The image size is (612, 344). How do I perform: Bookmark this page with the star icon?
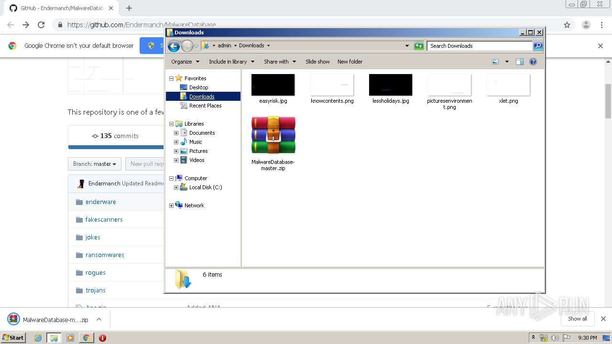click(x=567, y=25)
